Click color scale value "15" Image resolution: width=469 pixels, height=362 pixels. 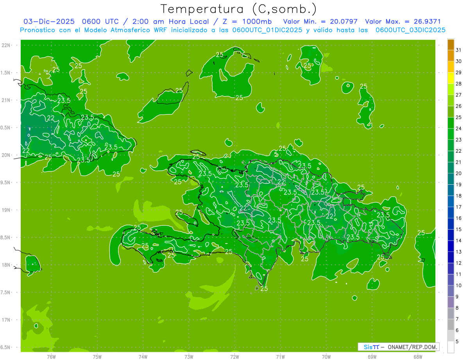[458, 230]
